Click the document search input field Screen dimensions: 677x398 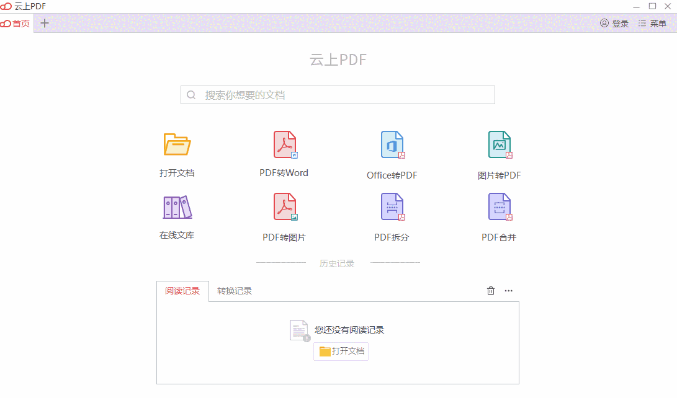coord(338,94)
